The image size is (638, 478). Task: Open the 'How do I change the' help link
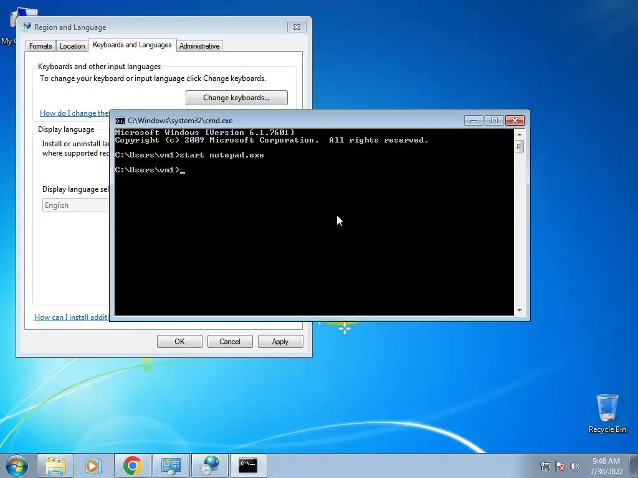click(75, 113)
